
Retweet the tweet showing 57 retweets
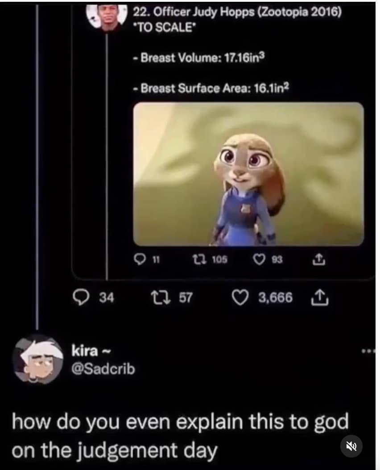(x=161, y=298)
